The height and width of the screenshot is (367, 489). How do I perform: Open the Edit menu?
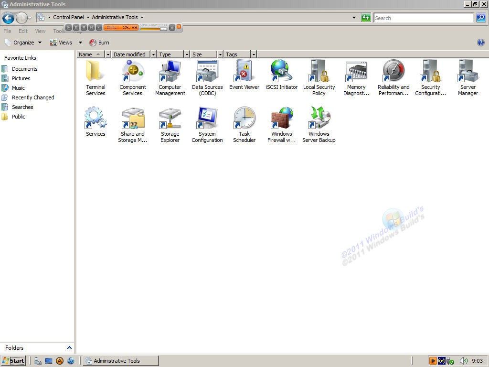(x=23, y=31)
